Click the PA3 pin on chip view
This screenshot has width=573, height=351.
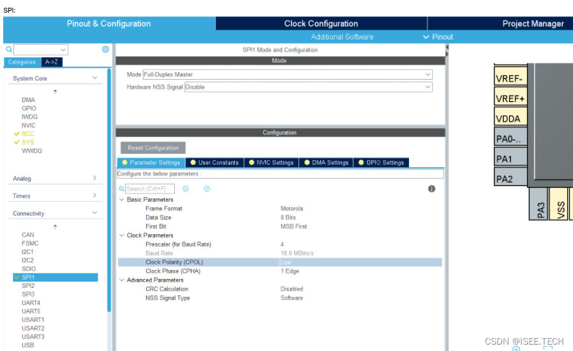pos(539,204)
